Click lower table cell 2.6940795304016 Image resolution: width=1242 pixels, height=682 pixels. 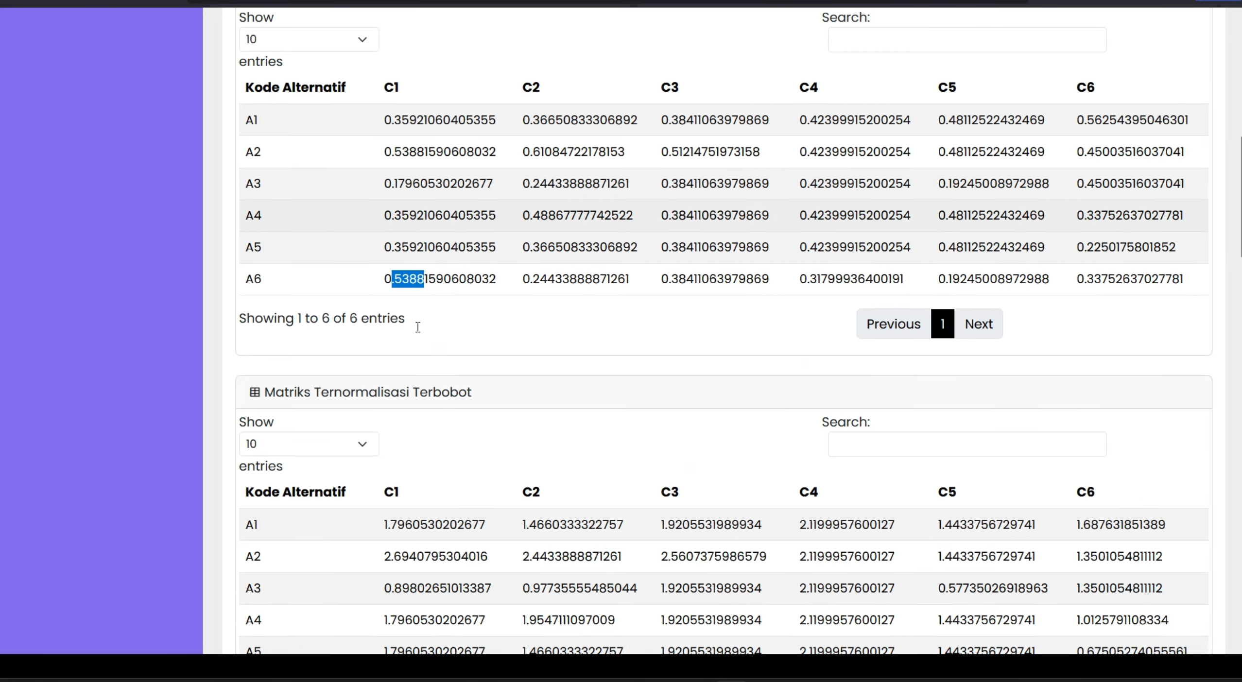pos(435,557)
